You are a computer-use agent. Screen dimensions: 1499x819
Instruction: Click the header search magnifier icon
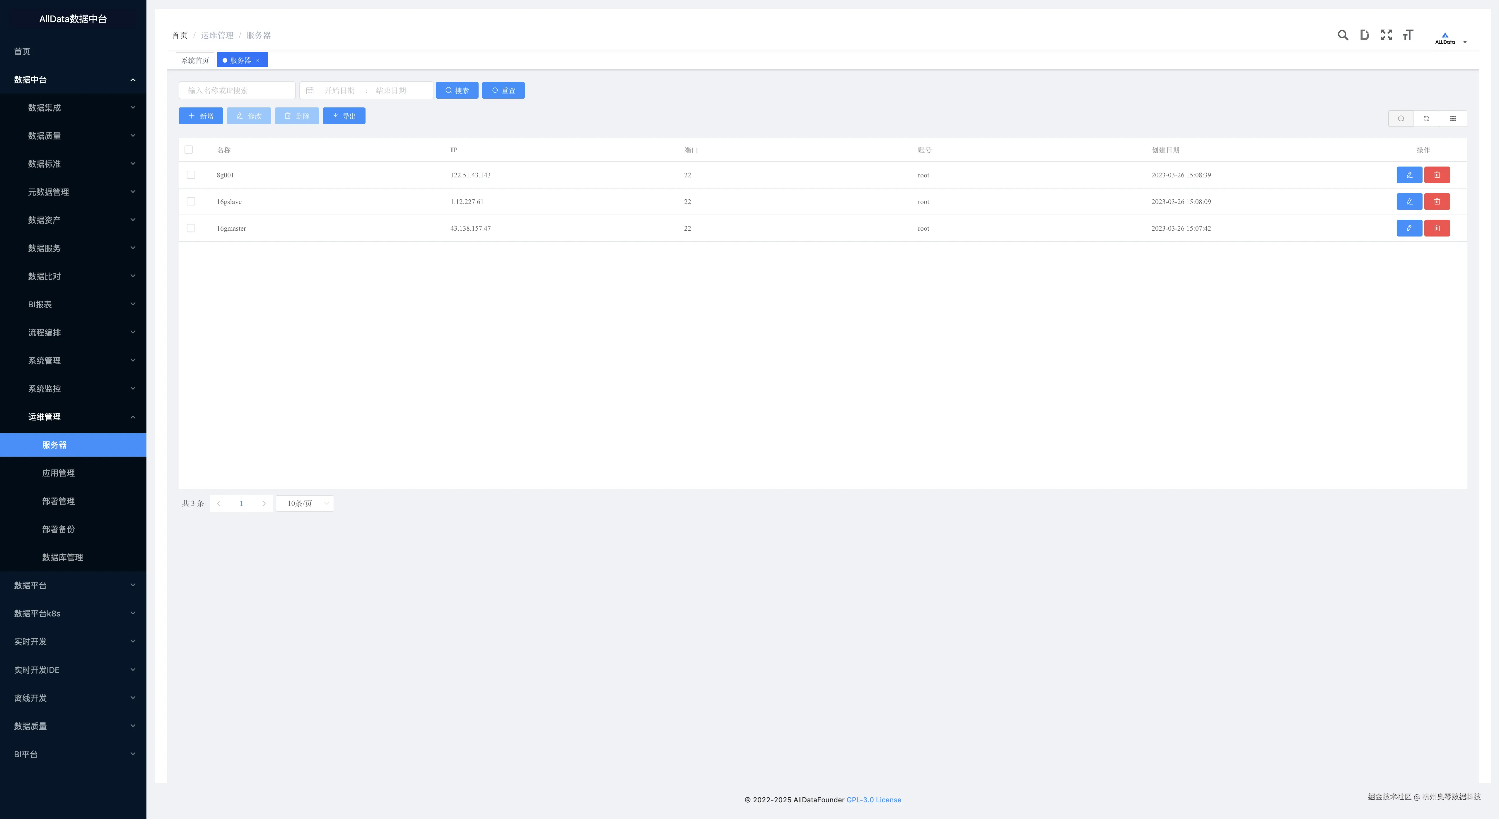(x=1343, y=35)
